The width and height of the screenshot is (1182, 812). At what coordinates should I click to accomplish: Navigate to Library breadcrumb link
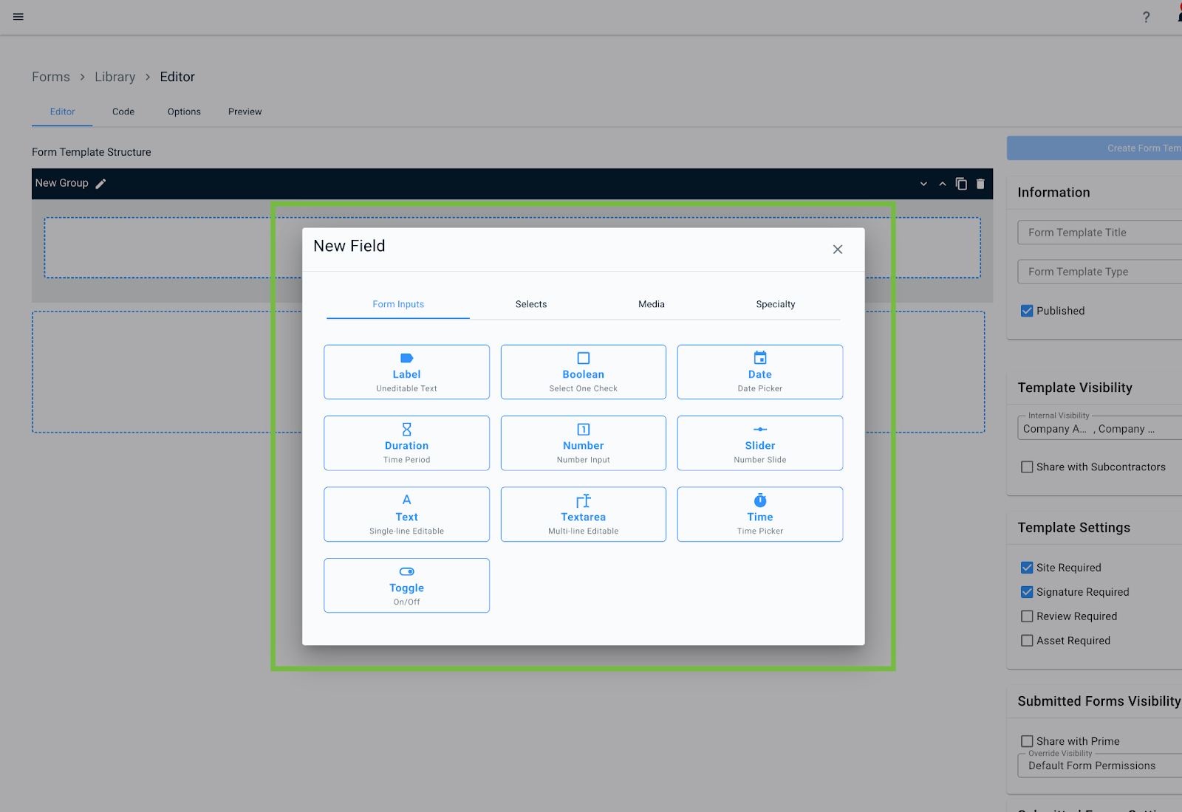pos(115,77)
